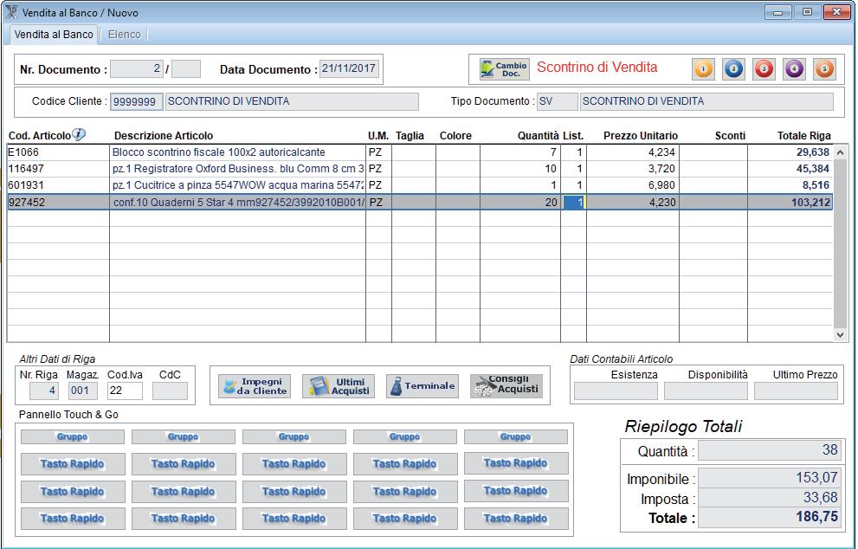The height and width of the screenshot is (549, 858).
Task: Show Ultimi Acquisti
Action: pyautogui.click(x=339, y=386)
